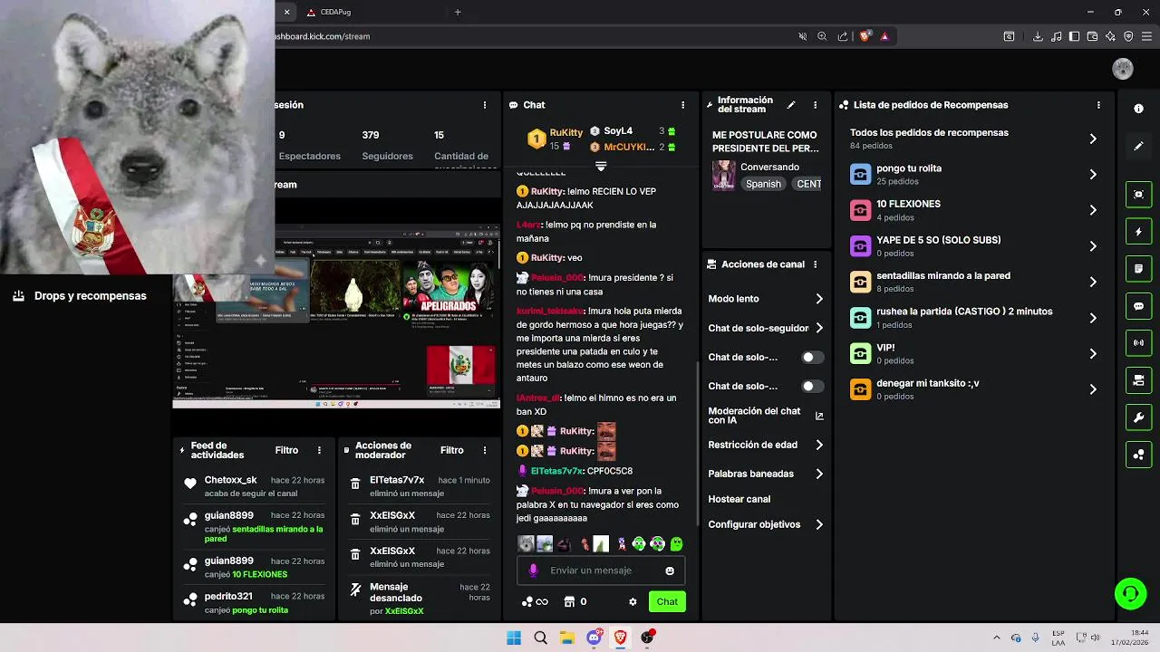
Task: Open Discord from taskbar
Action: tap(594, 638)
